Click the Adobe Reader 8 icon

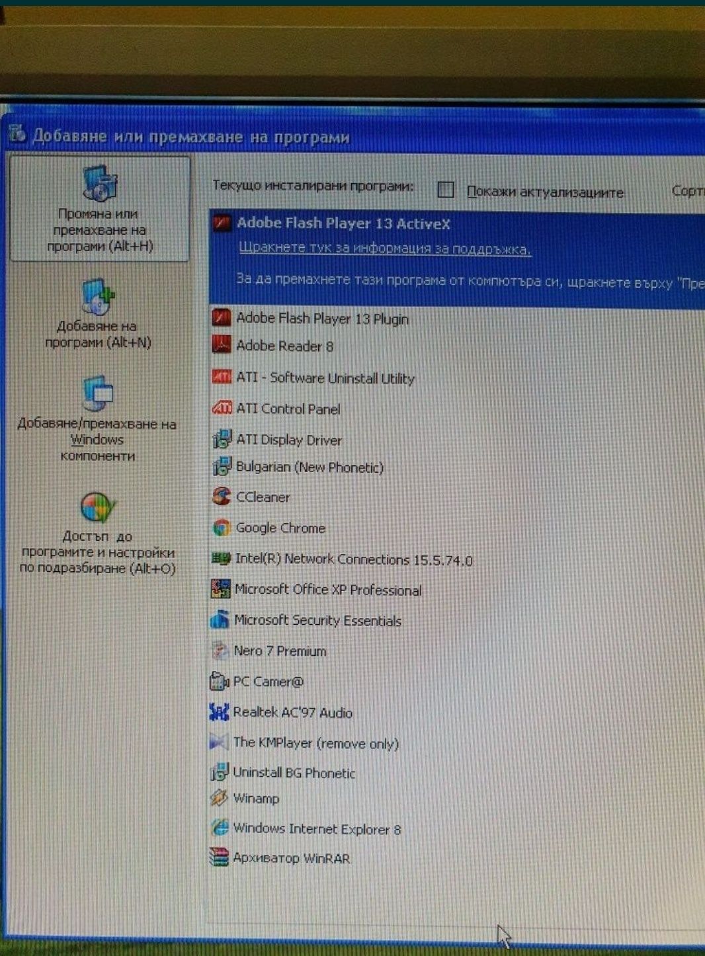pyautogui.click(x=222, y=345)
